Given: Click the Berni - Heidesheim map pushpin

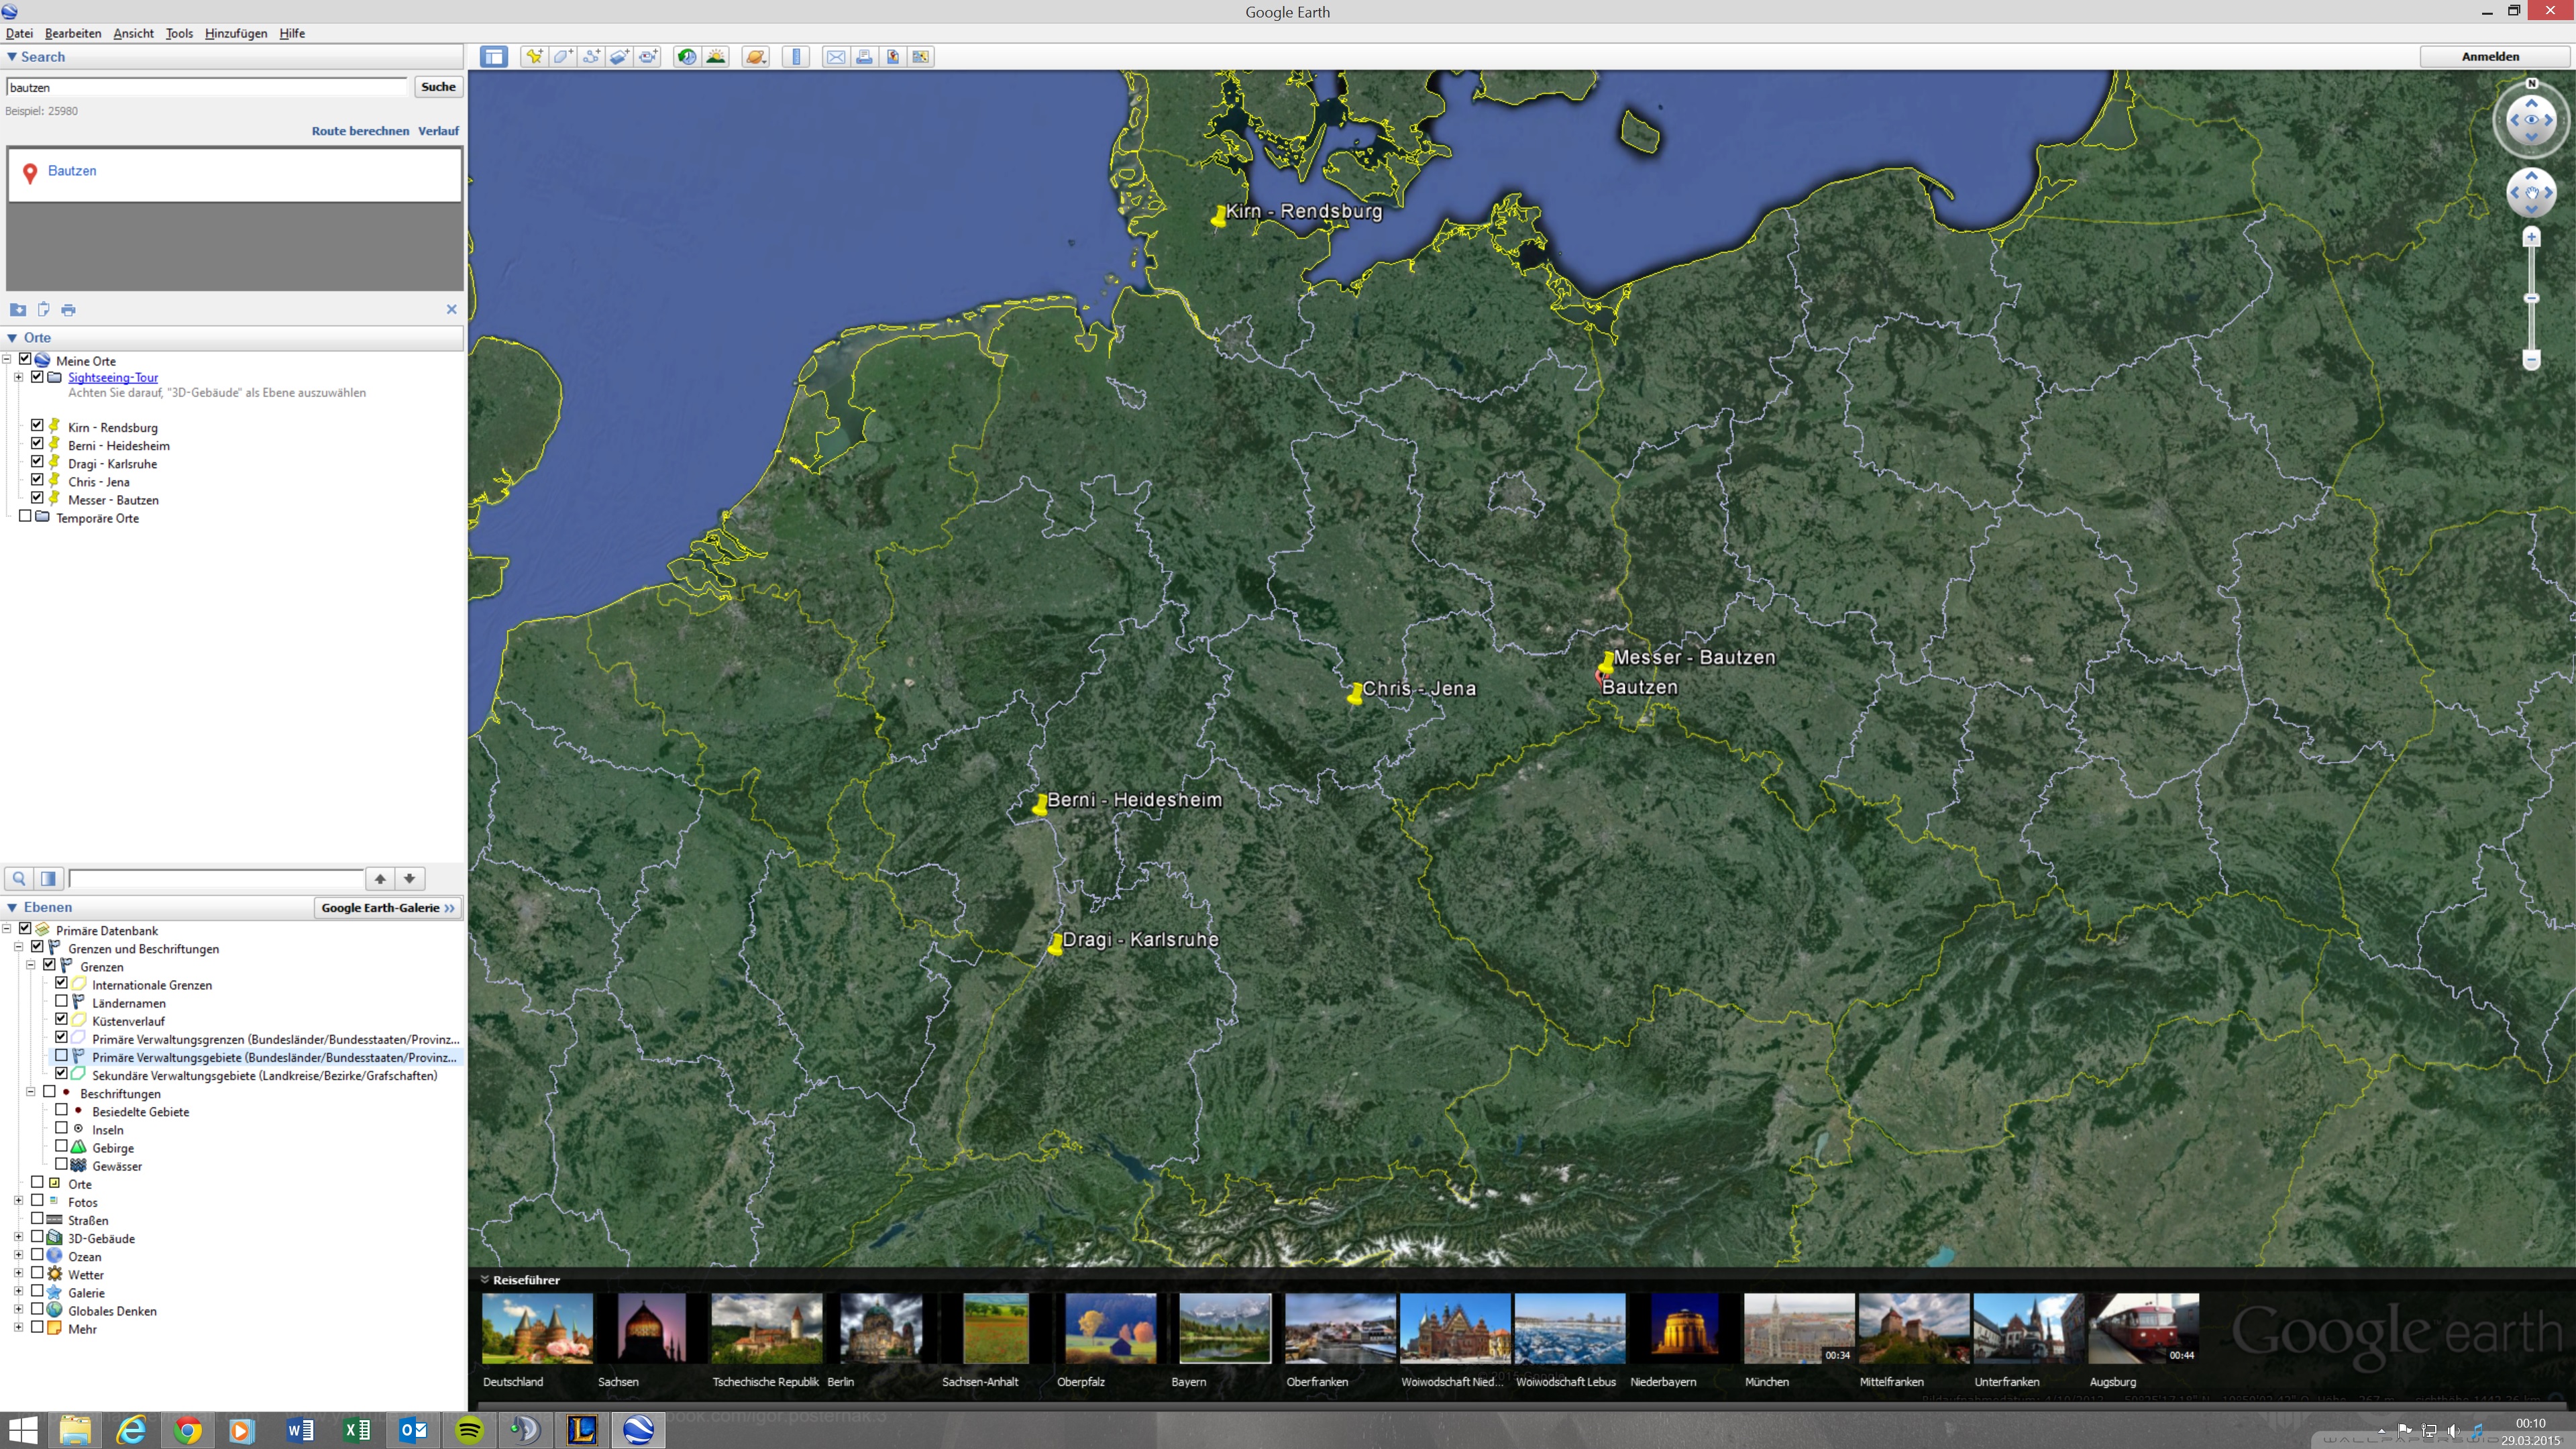Looking at the screenshot, I should click(1040, 804).
